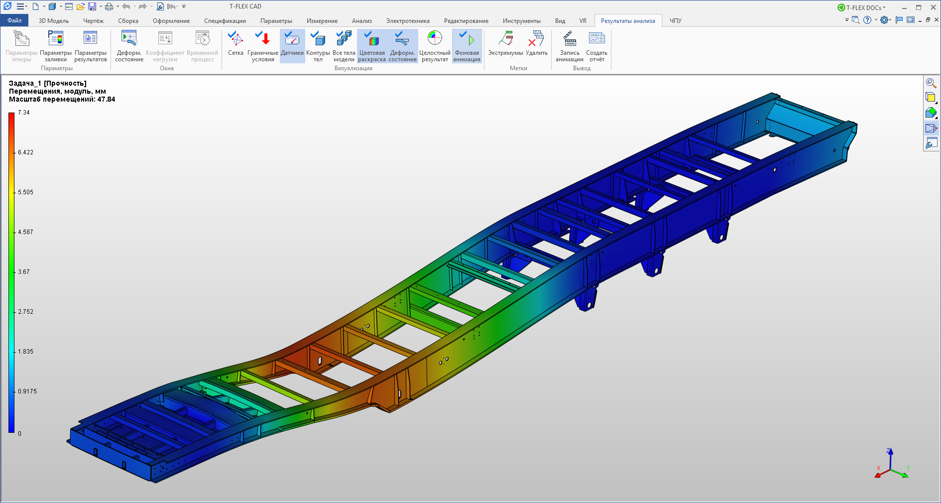Image resolution: width=941 pixels, height=503 pixels.
Task: Disable Фоновая анимация
Action: click(x=467, y=46)
